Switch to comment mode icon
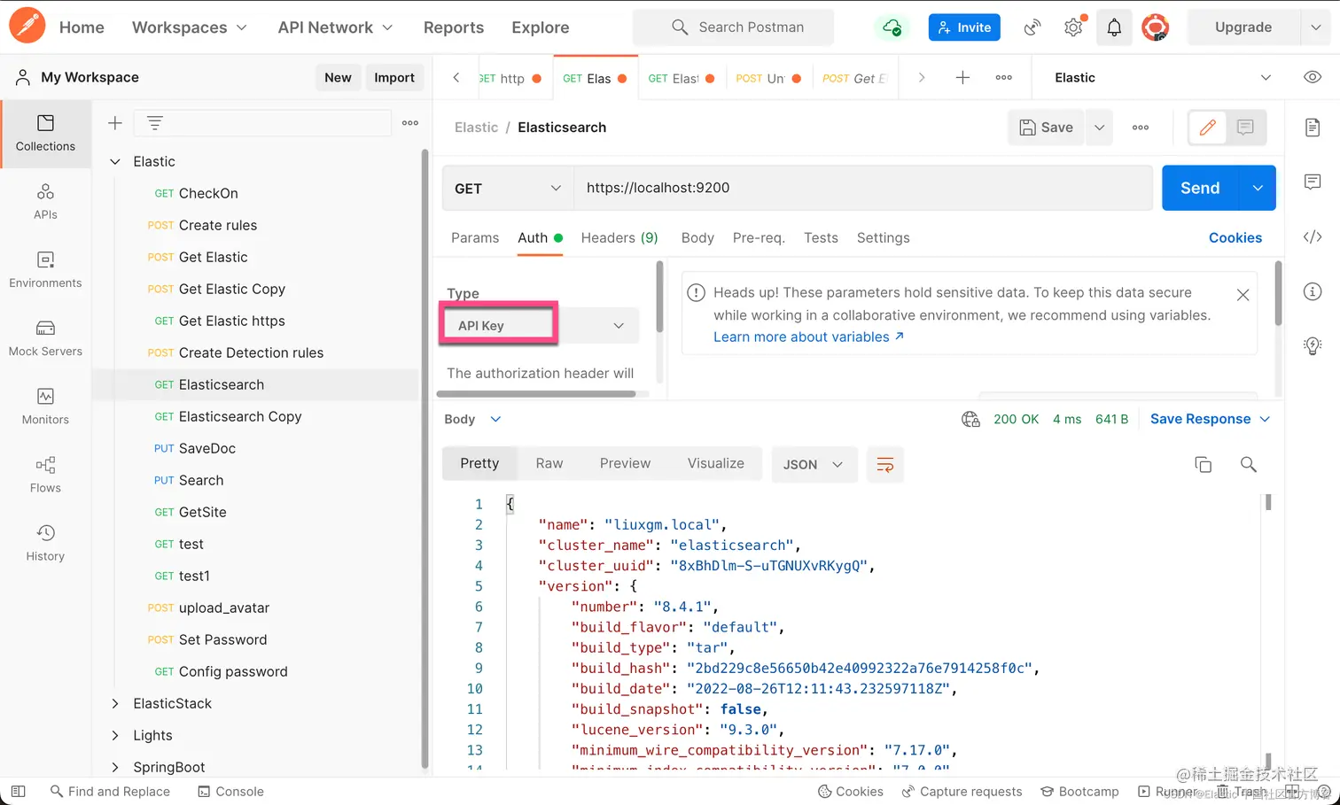The image size is (1340, 805). pos(1245,128)
